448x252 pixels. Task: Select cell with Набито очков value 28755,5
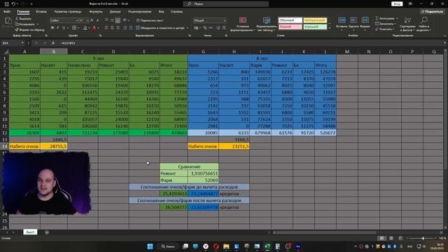click(x=54, y=146)
